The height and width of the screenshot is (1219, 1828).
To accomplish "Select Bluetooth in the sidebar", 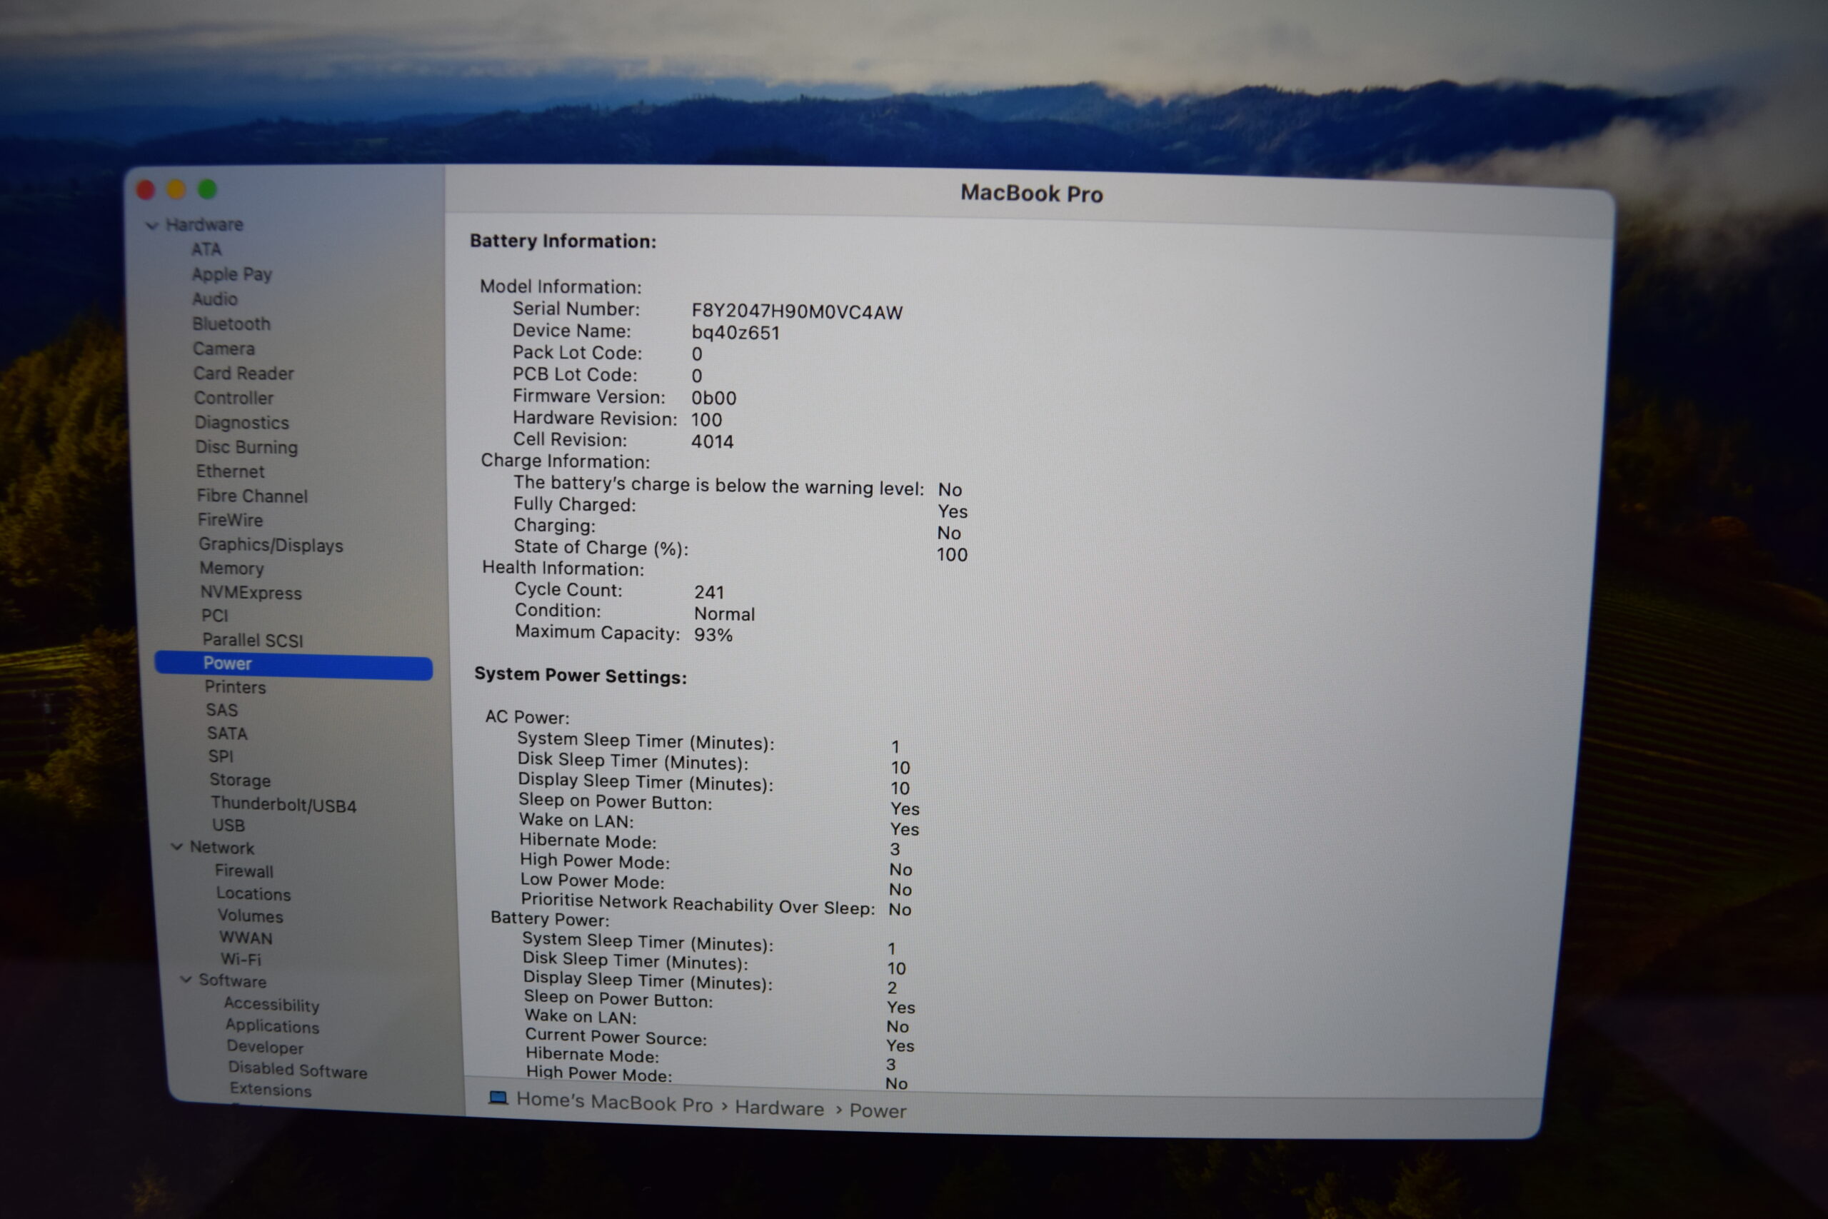I will click(231, 324).
